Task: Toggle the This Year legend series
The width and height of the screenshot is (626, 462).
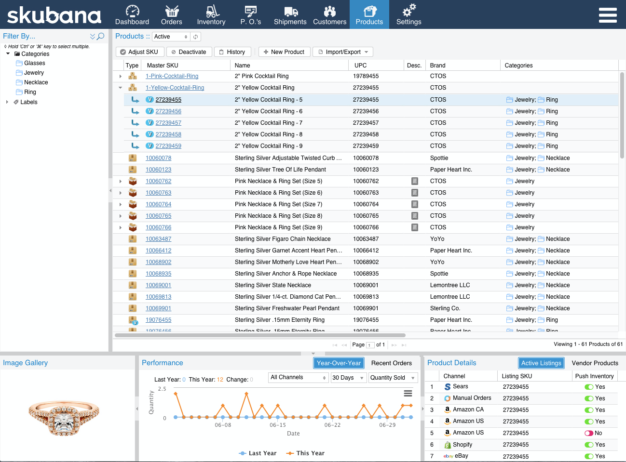Action: (x=305, y=453)
